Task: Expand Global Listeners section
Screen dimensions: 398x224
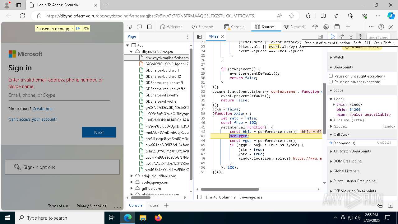Action: (362, 171)
